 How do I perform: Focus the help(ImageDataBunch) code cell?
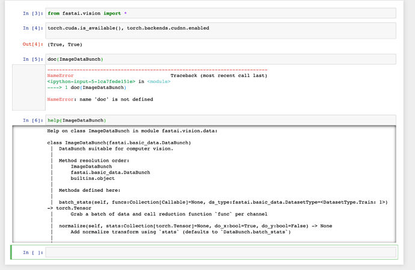coord(220,120)
